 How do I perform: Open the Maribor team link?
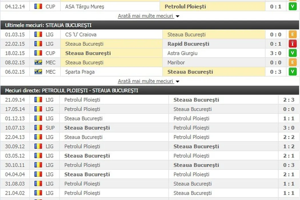click(176, 62)
